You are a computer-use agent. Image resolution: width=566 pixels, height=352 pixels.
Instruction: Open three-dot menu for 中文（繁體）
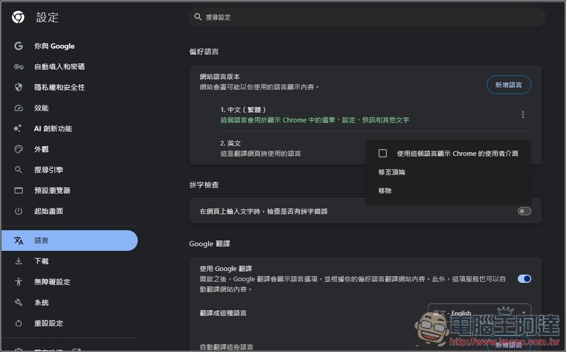(522, 115)
